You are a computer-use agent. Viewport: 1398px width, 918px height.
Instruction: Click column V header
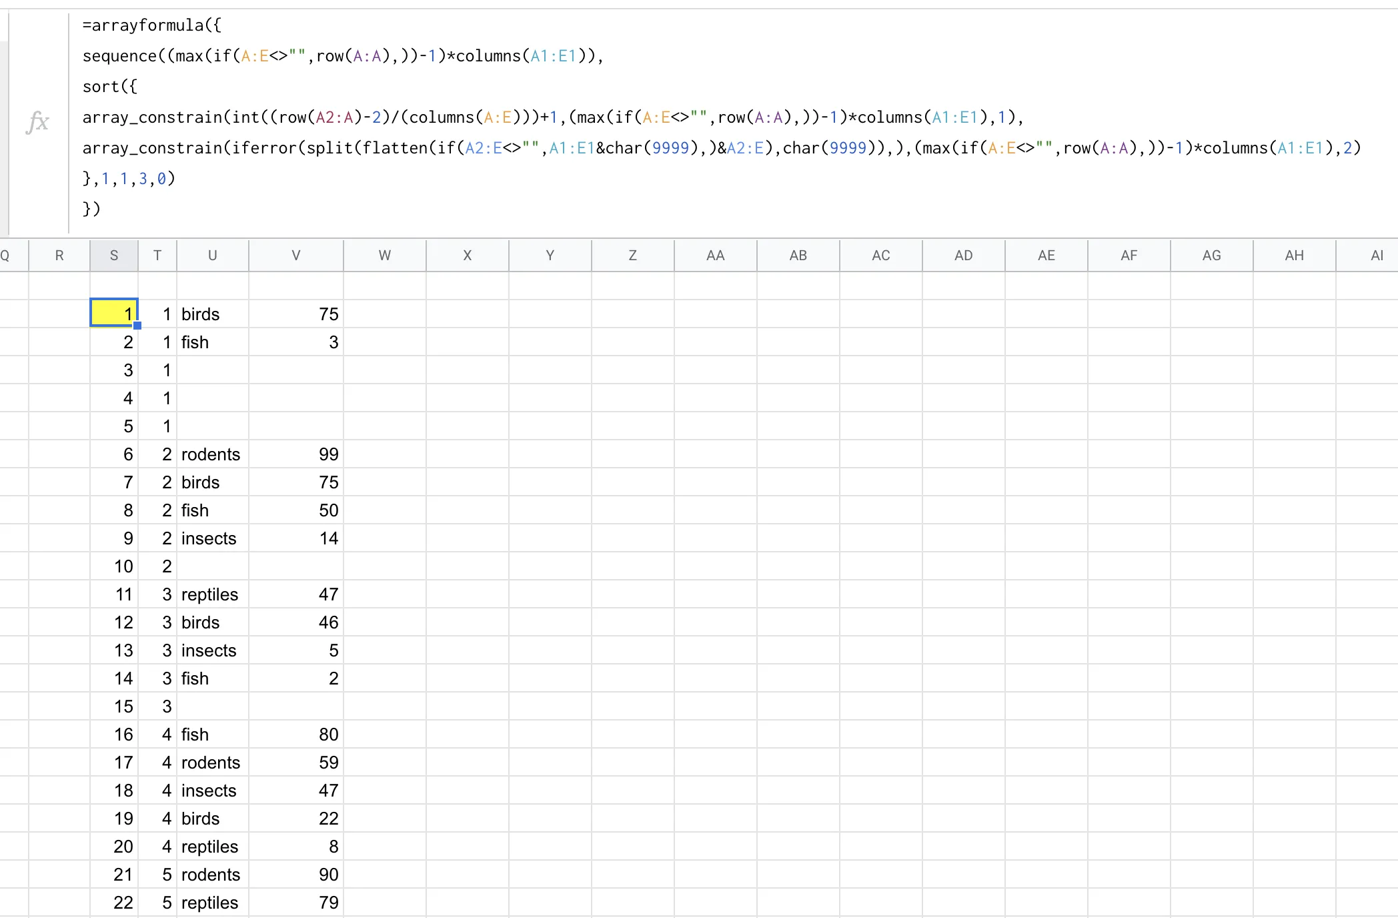tap(295, 256)
